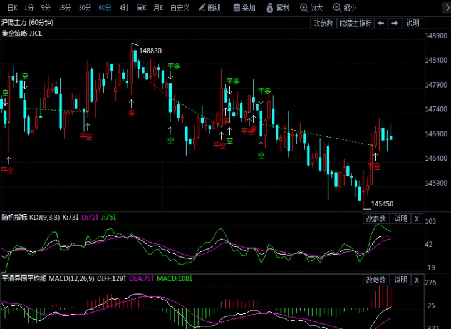Go to next indicator with right arrow
Screen dimensions: 451x329
point(395,23)
